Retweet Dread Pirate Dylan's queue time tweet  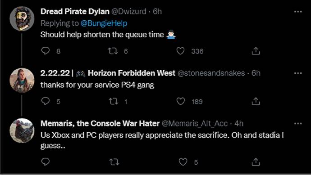(x=113, y=51)
